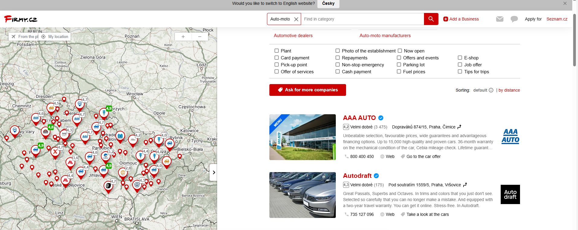Check Non-stop emergency filter
Image resolution: width=578 pixels, height=230 pixels.
pyautogui.click(x=338, y=65)
